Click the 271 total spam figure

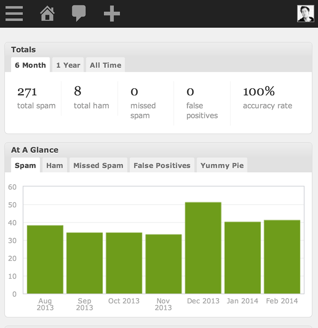coord(27,91)
